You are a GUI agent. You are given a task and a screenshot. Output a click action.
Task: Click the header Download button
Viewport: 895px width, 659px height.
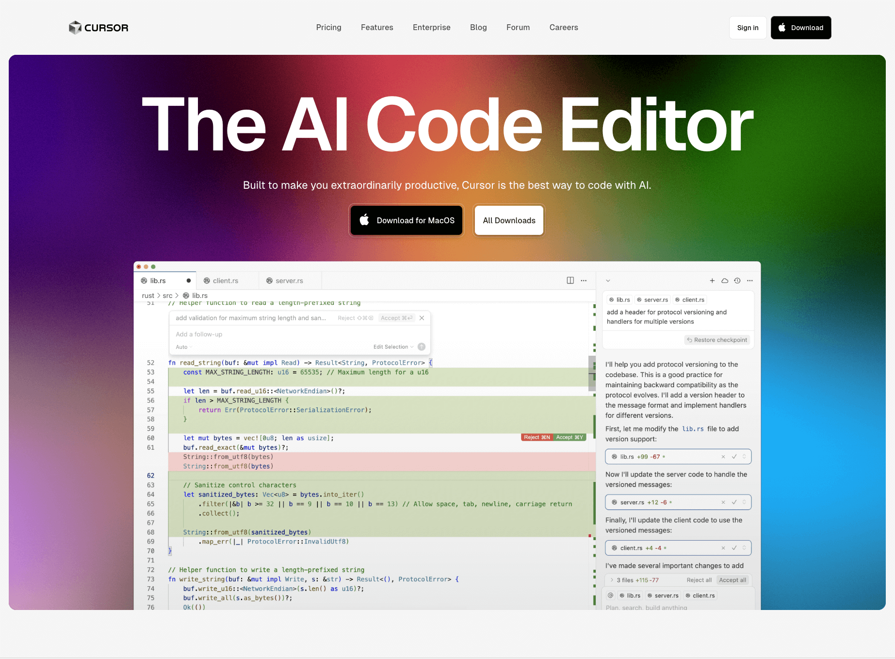[801, 28]
